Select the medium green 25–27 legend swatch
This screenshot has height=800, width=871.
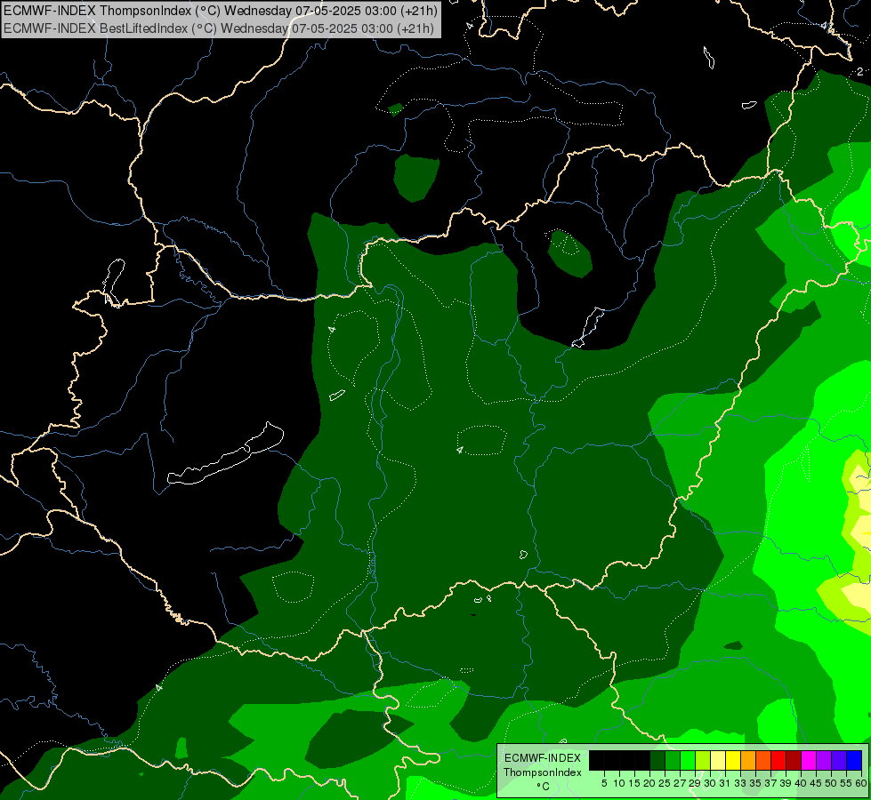pos(673,761)
